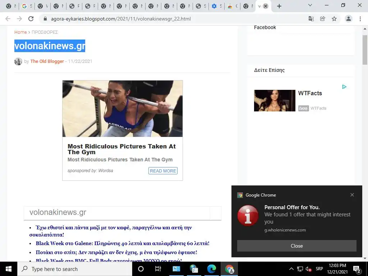Expand the tab search dropdown
Screen dimensions: 368x276
point(310,5)
